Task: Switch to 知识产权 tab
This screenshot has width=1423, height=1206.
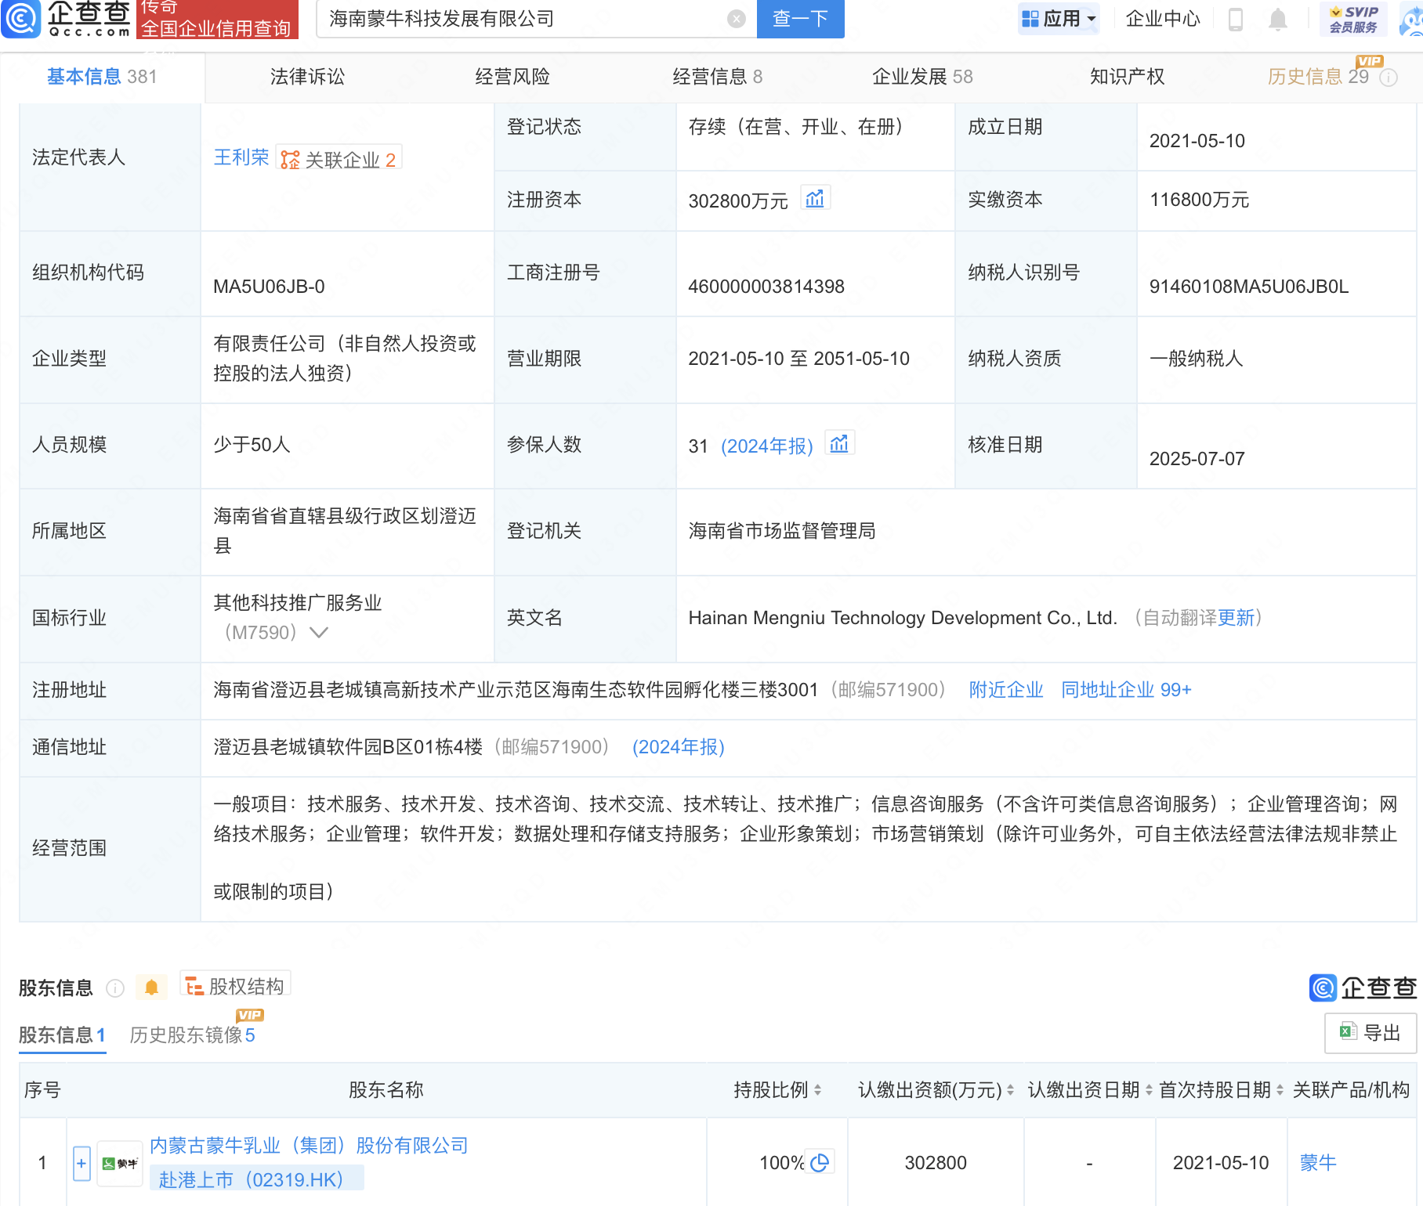Action: [x=1127, y=77]
